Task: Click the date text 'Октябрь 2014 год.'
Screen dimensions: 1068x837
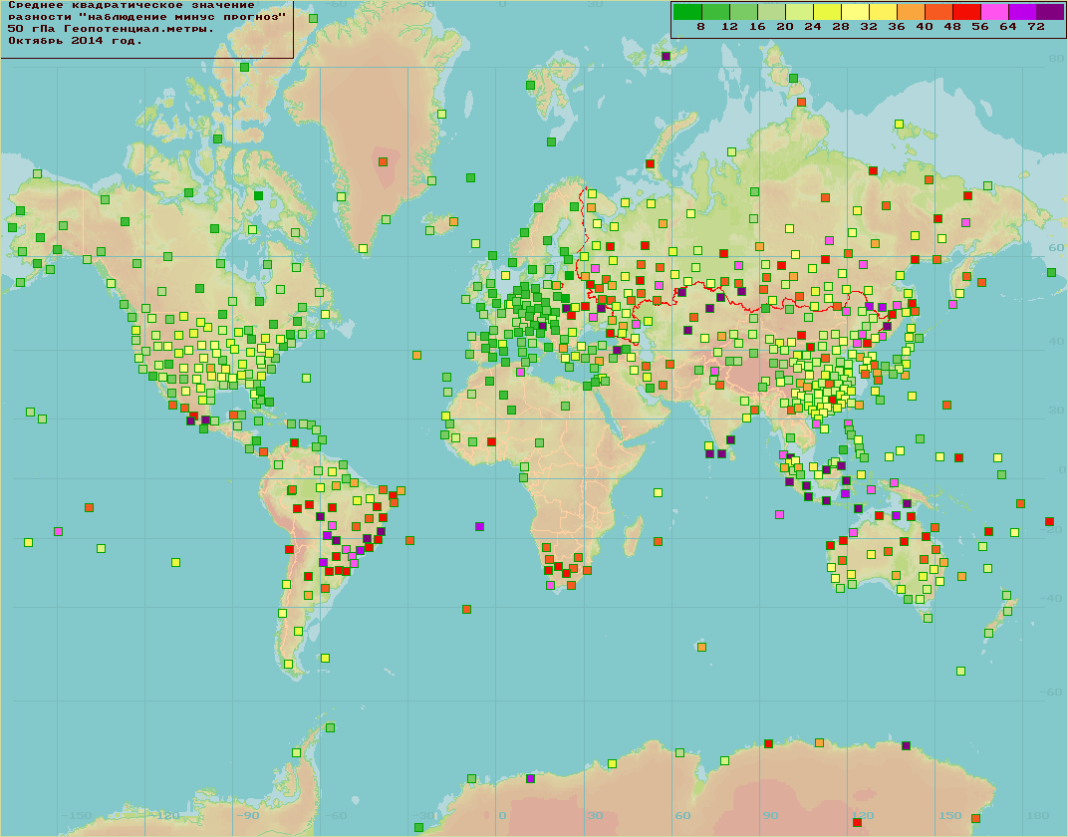Action: pyautogui.click(x=75, y=41)
